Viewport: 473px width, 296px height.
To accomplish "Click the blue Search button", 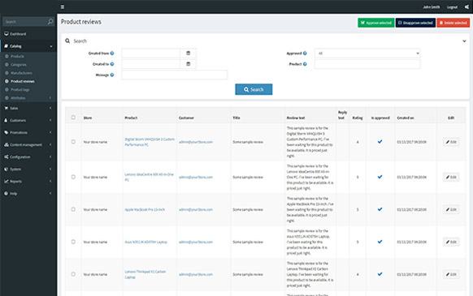I will tap(254, 89).
